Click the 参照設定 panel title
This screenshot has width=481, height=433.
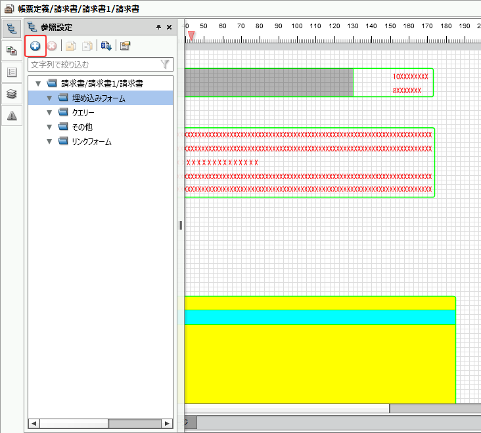click(57, 28)
